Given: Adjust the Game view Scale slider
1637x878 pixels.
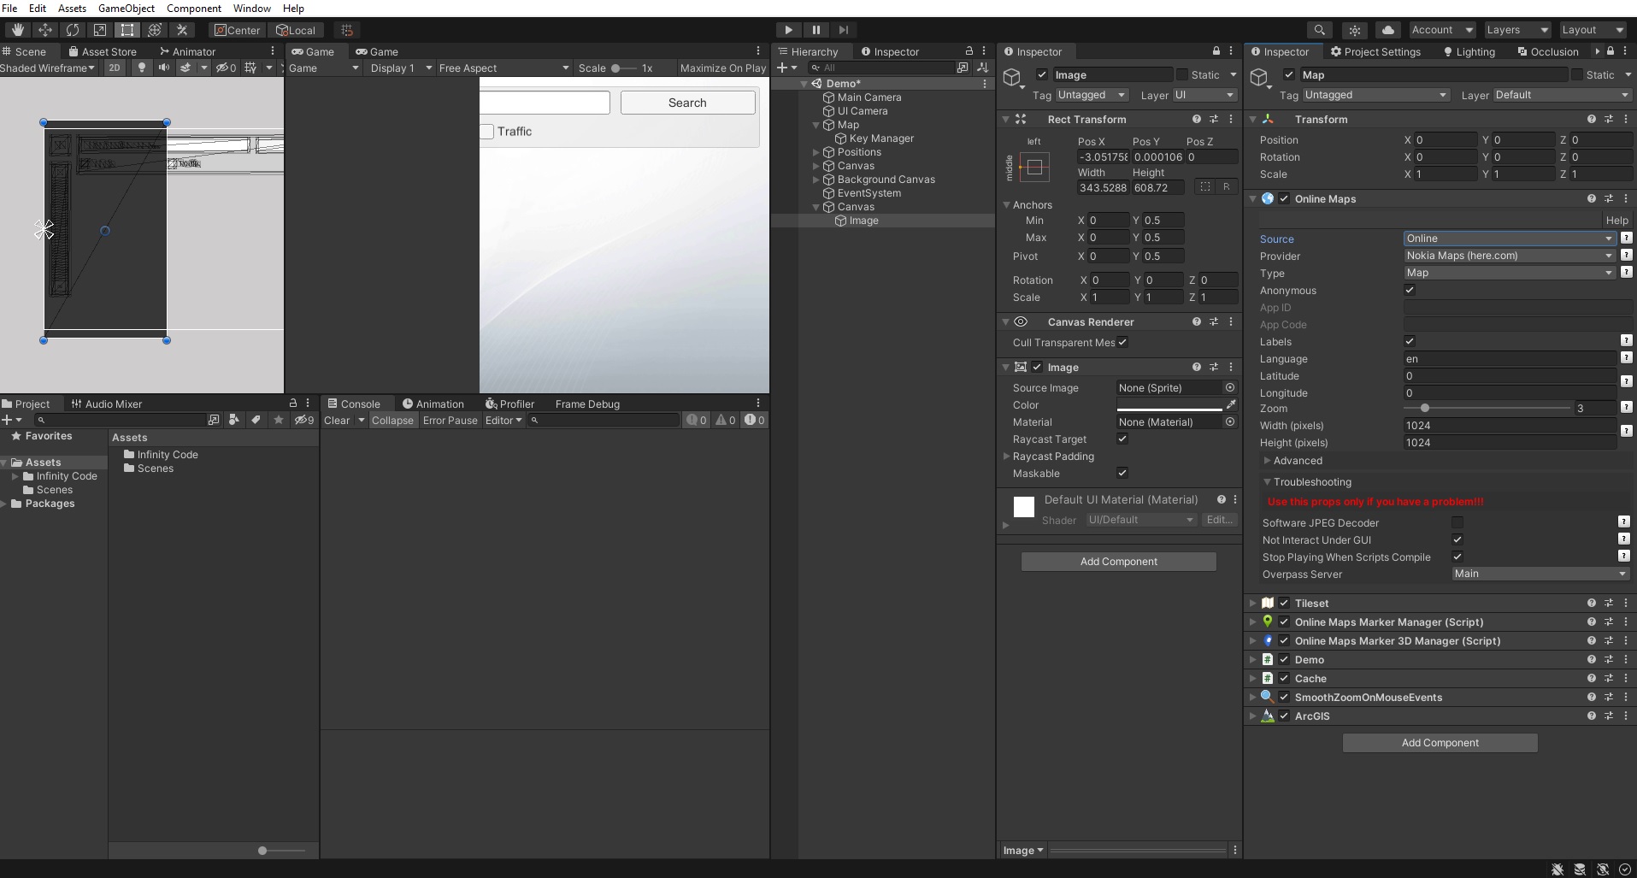Looking at the screenshot, I should tap(624, 68).
